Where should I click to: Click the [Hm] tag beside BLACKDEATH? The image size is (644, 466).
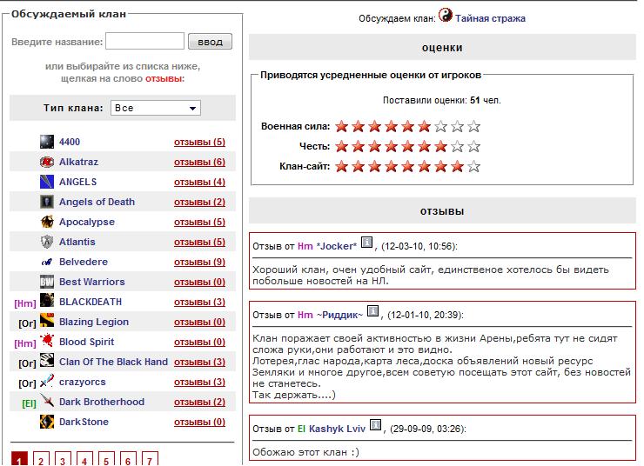coord(25,303)
